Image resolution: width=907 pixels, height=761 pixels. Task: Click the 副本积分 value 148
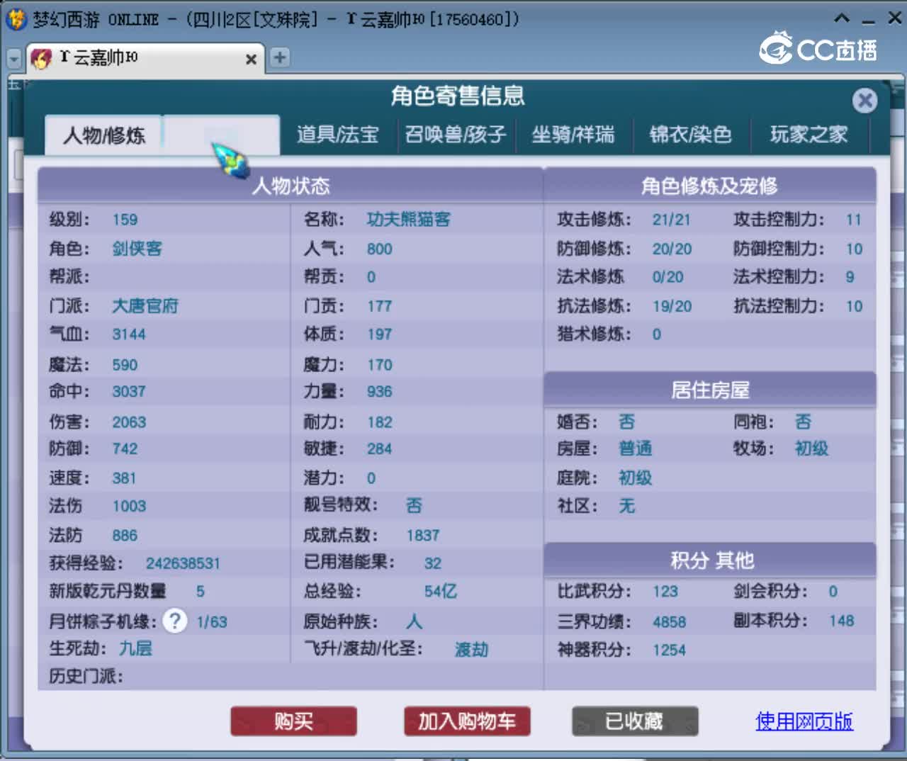coord(842,621)
